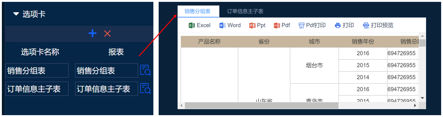Edit the 订单信息主子表 tab name field
Image resolution: width=443 pixels, height=117 pixels.
pos(37,89)
